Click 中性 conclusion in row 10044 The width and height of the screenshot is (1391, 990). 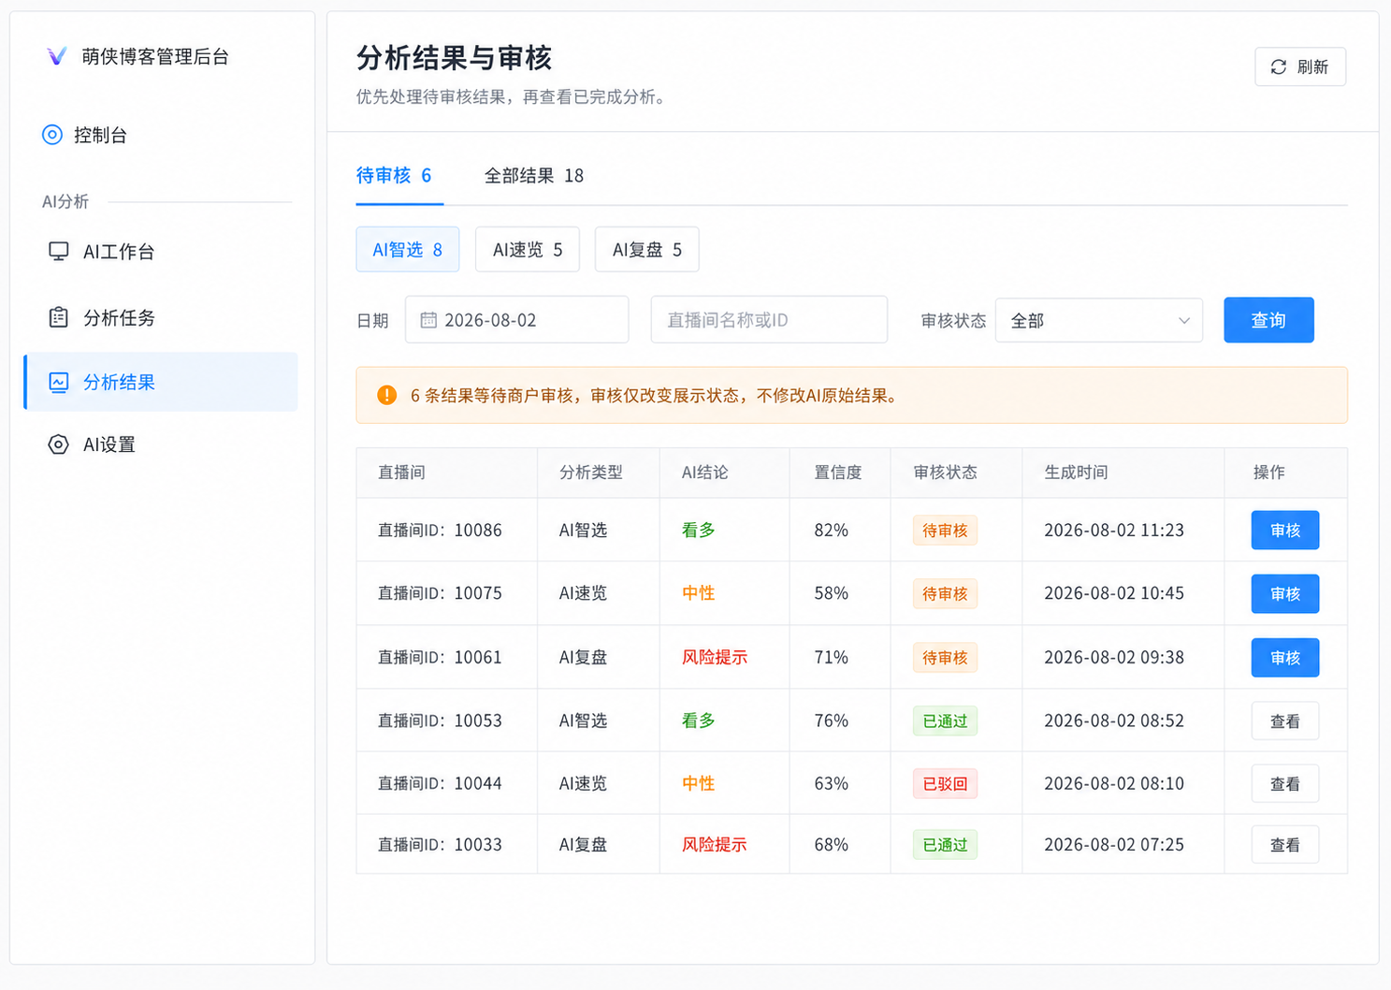[698, 783]
